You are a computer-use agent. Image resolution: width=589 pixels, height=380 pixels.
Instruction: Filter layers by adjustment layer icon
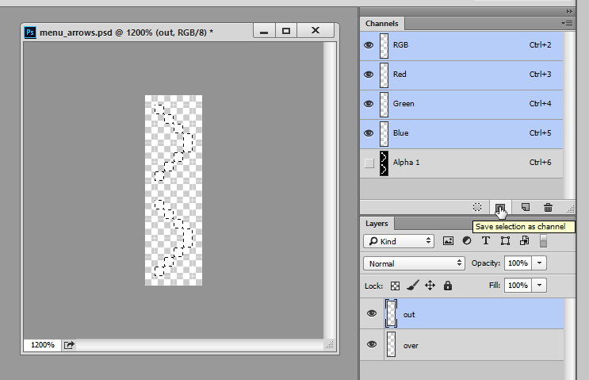[467, 241]
